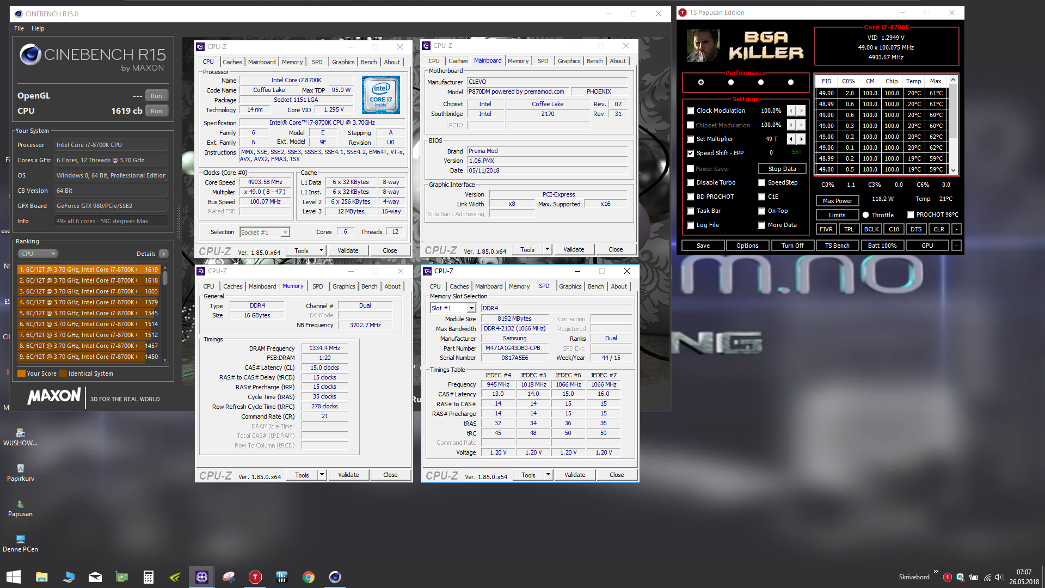Toggle the On Top checkbox
1045x588 pixels.
pyautogui.click(x=762, y=211)
